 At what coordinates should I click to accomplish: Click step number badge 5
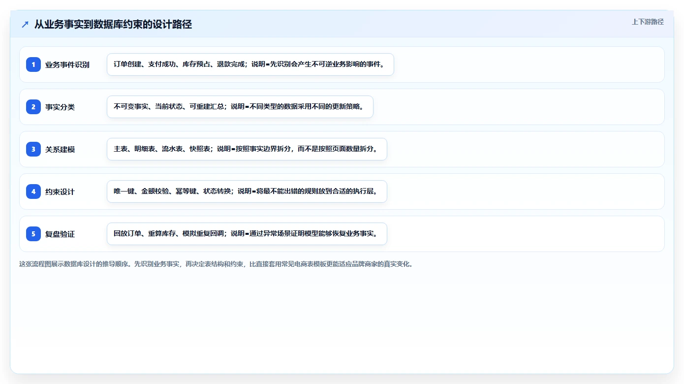(x=33, y=234)
